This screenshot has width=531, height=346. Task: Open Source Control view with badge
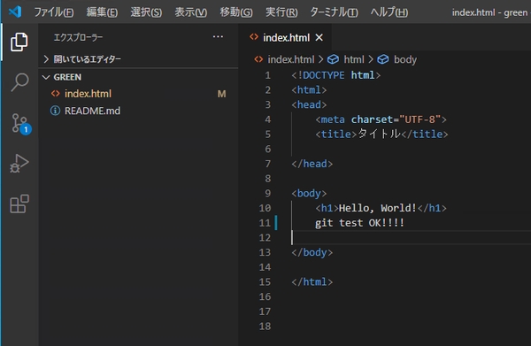point(20,124)
